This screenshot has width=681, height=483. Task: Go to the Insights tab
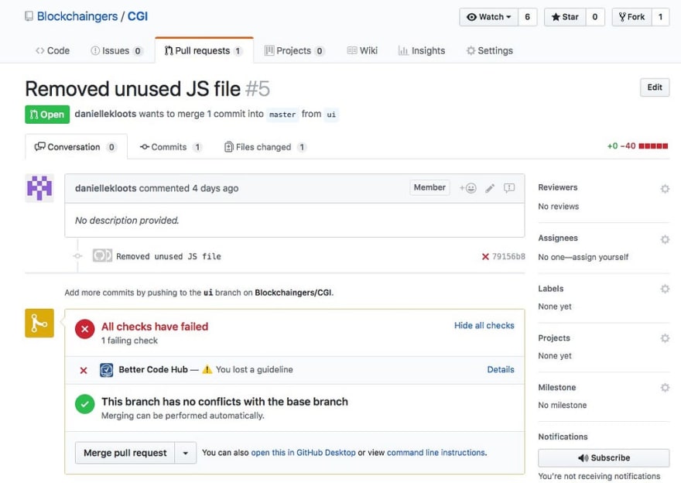coord(421,51)
